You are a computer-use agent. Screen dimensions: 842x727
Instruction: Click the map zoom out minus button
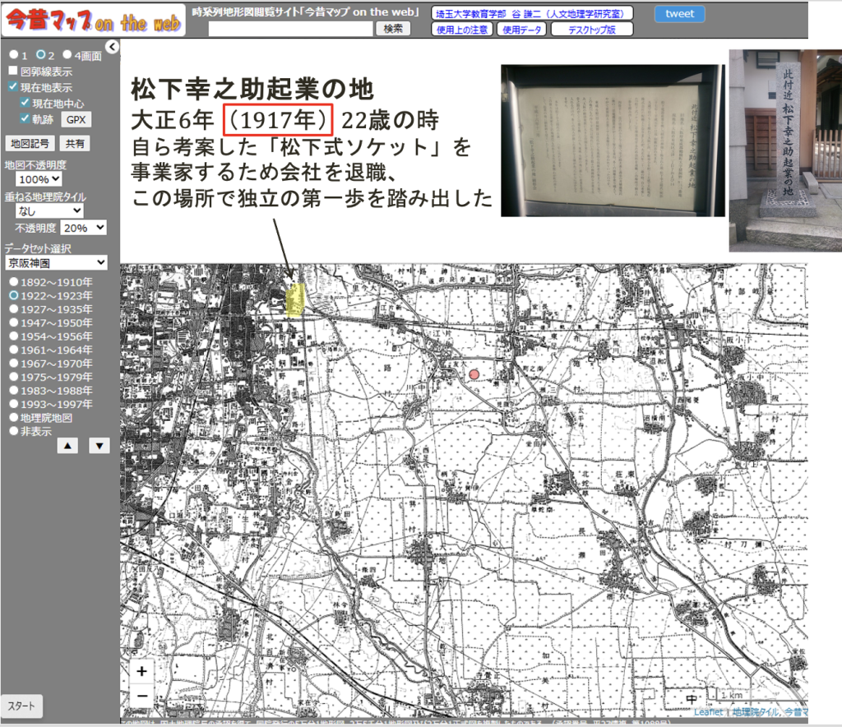pos(142,695)
